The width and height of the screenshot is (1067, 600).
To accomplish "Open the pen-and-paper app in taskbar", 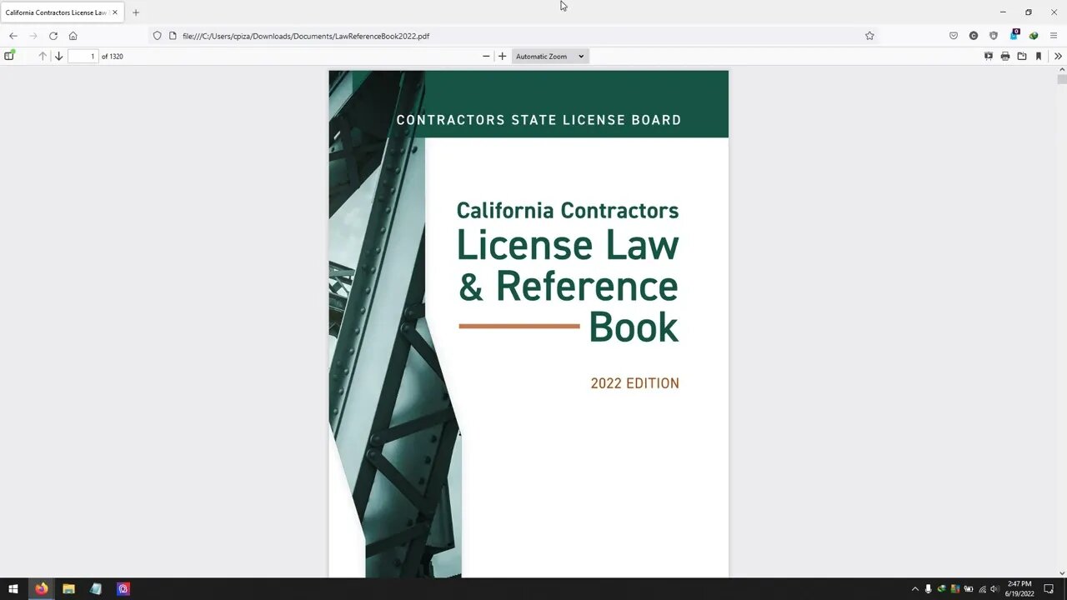I will [96, 588].
